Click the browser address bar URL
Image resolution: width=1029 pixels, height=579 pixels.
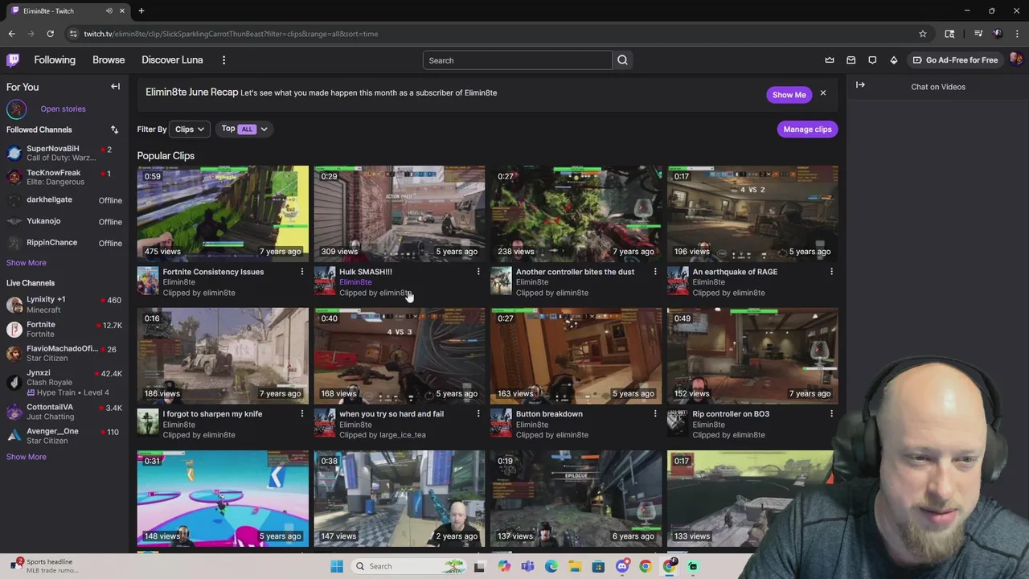[x=231, y=34]
